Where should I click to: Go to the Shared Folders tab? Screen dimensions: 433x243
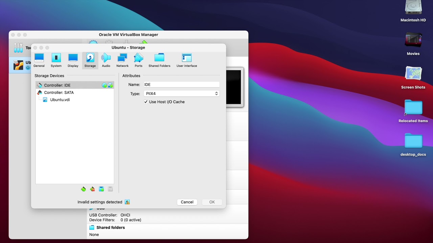(159, 61)
